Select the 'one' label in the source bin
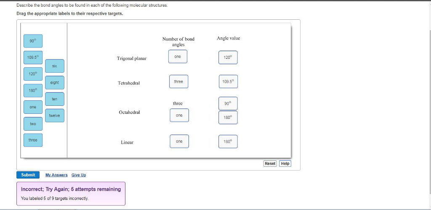Viewport: 431px width, 210px height. [x=33, y=107]
